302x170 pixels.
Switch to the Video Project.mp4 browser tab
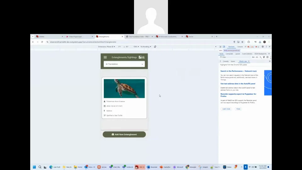(x=79, y=37)
